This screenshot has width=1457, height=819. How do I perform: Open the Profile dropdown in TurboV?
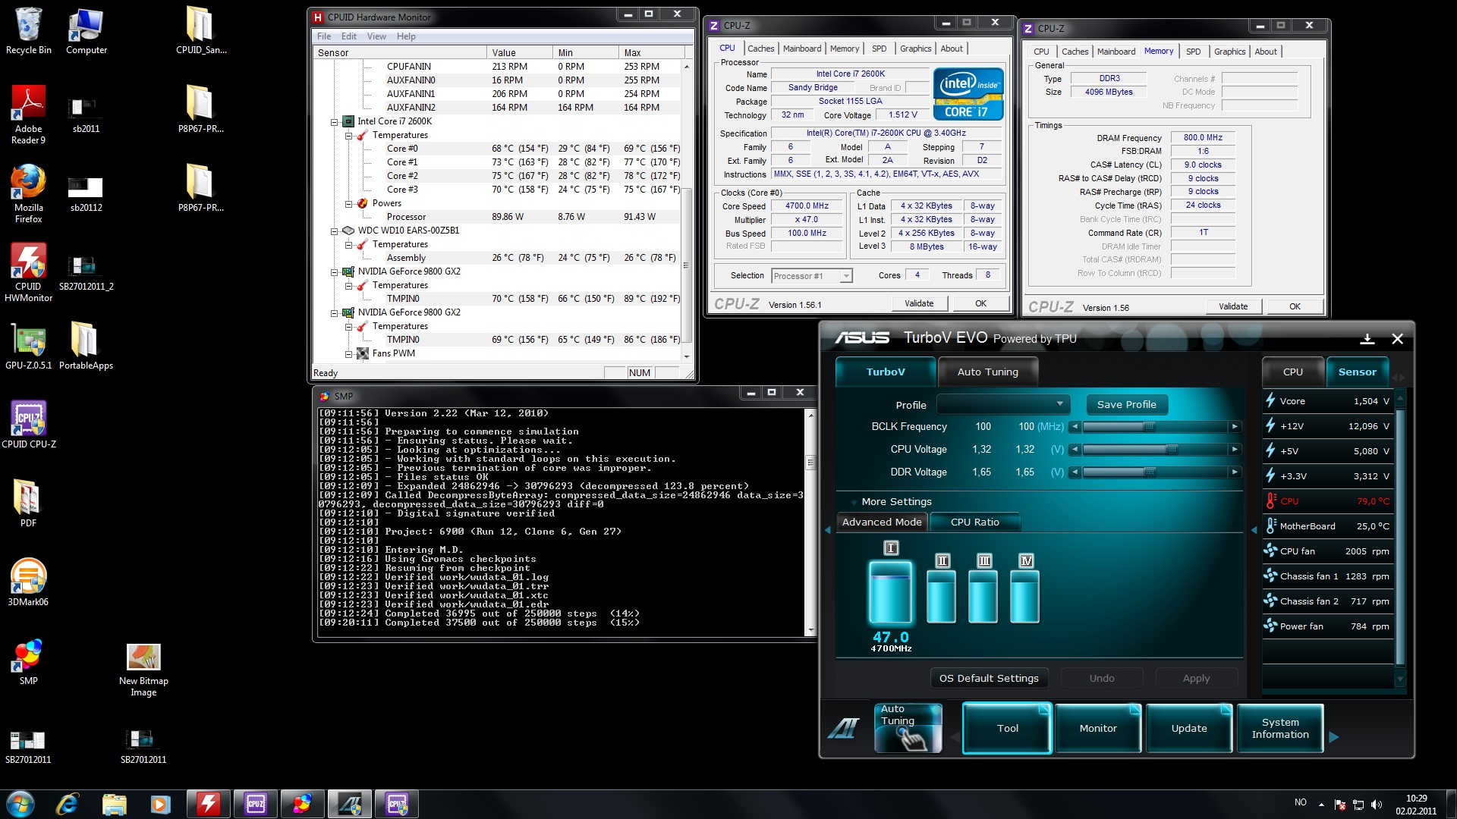[x=1003, y=404]
